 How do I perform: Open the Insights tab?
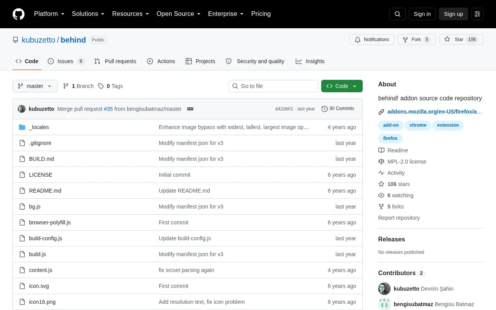click(x=310, y=61)
